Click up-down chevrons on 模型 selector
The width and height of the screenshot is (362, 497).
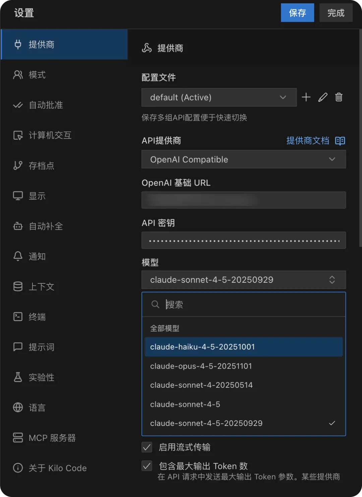(332, 280)
